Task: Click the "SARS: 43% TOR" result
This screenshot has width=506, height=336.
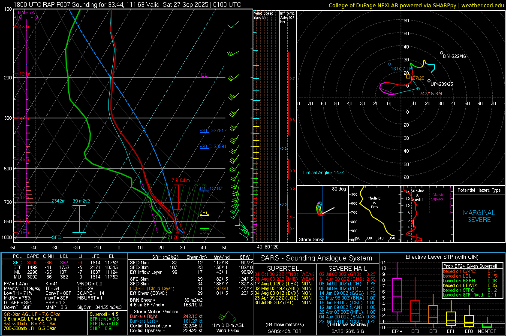Action: [285, 331]
